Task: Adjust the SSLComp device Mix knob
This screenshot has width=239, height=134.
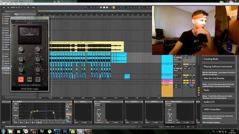Action: click(x=170, y=118)
